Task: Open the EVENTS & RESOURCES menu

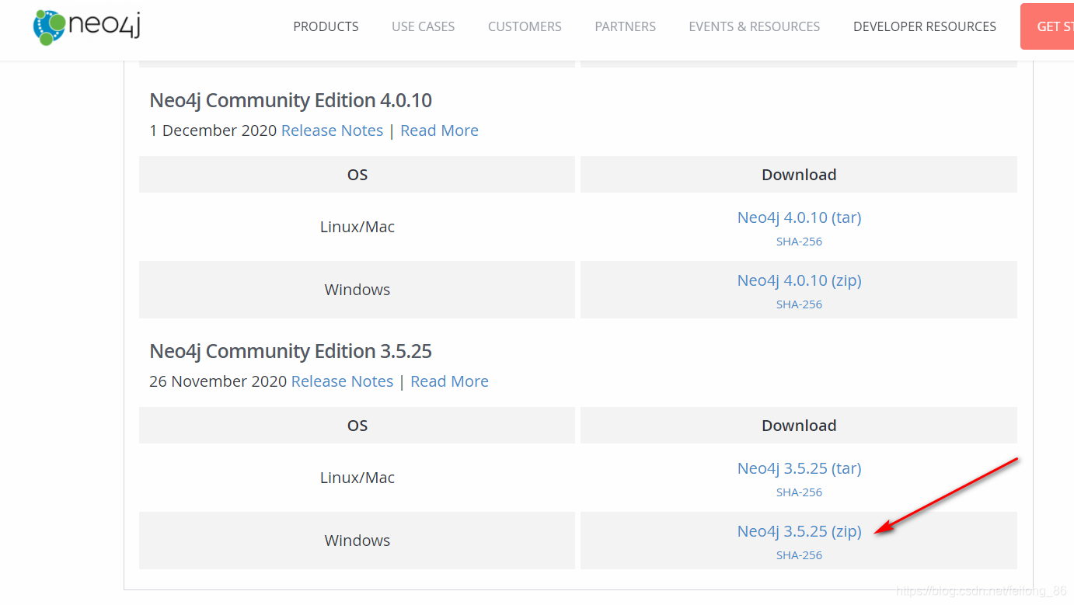Action: [x=754, y=26]
